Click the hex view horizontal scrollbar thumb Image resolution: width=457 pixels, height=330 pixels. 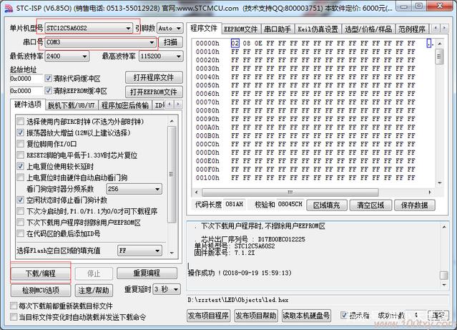pyautogui.click(x=290, y=193)
